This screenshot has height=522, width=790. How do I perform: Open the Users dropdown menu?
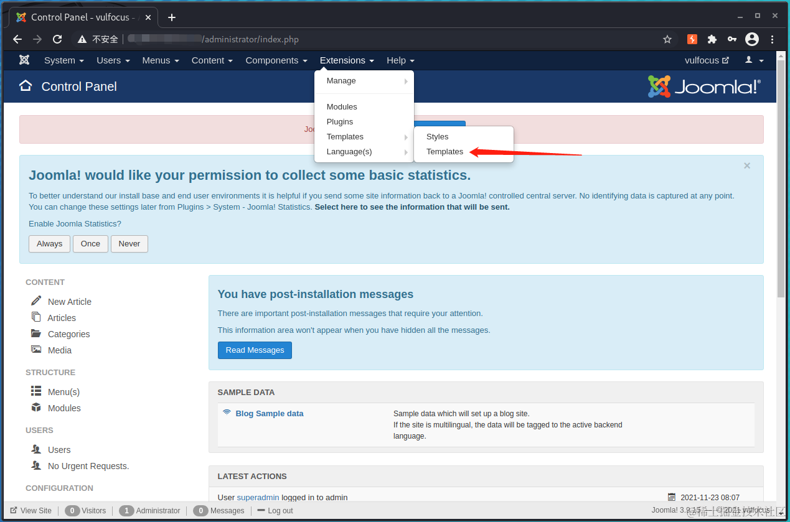click(x=113, y=60)
